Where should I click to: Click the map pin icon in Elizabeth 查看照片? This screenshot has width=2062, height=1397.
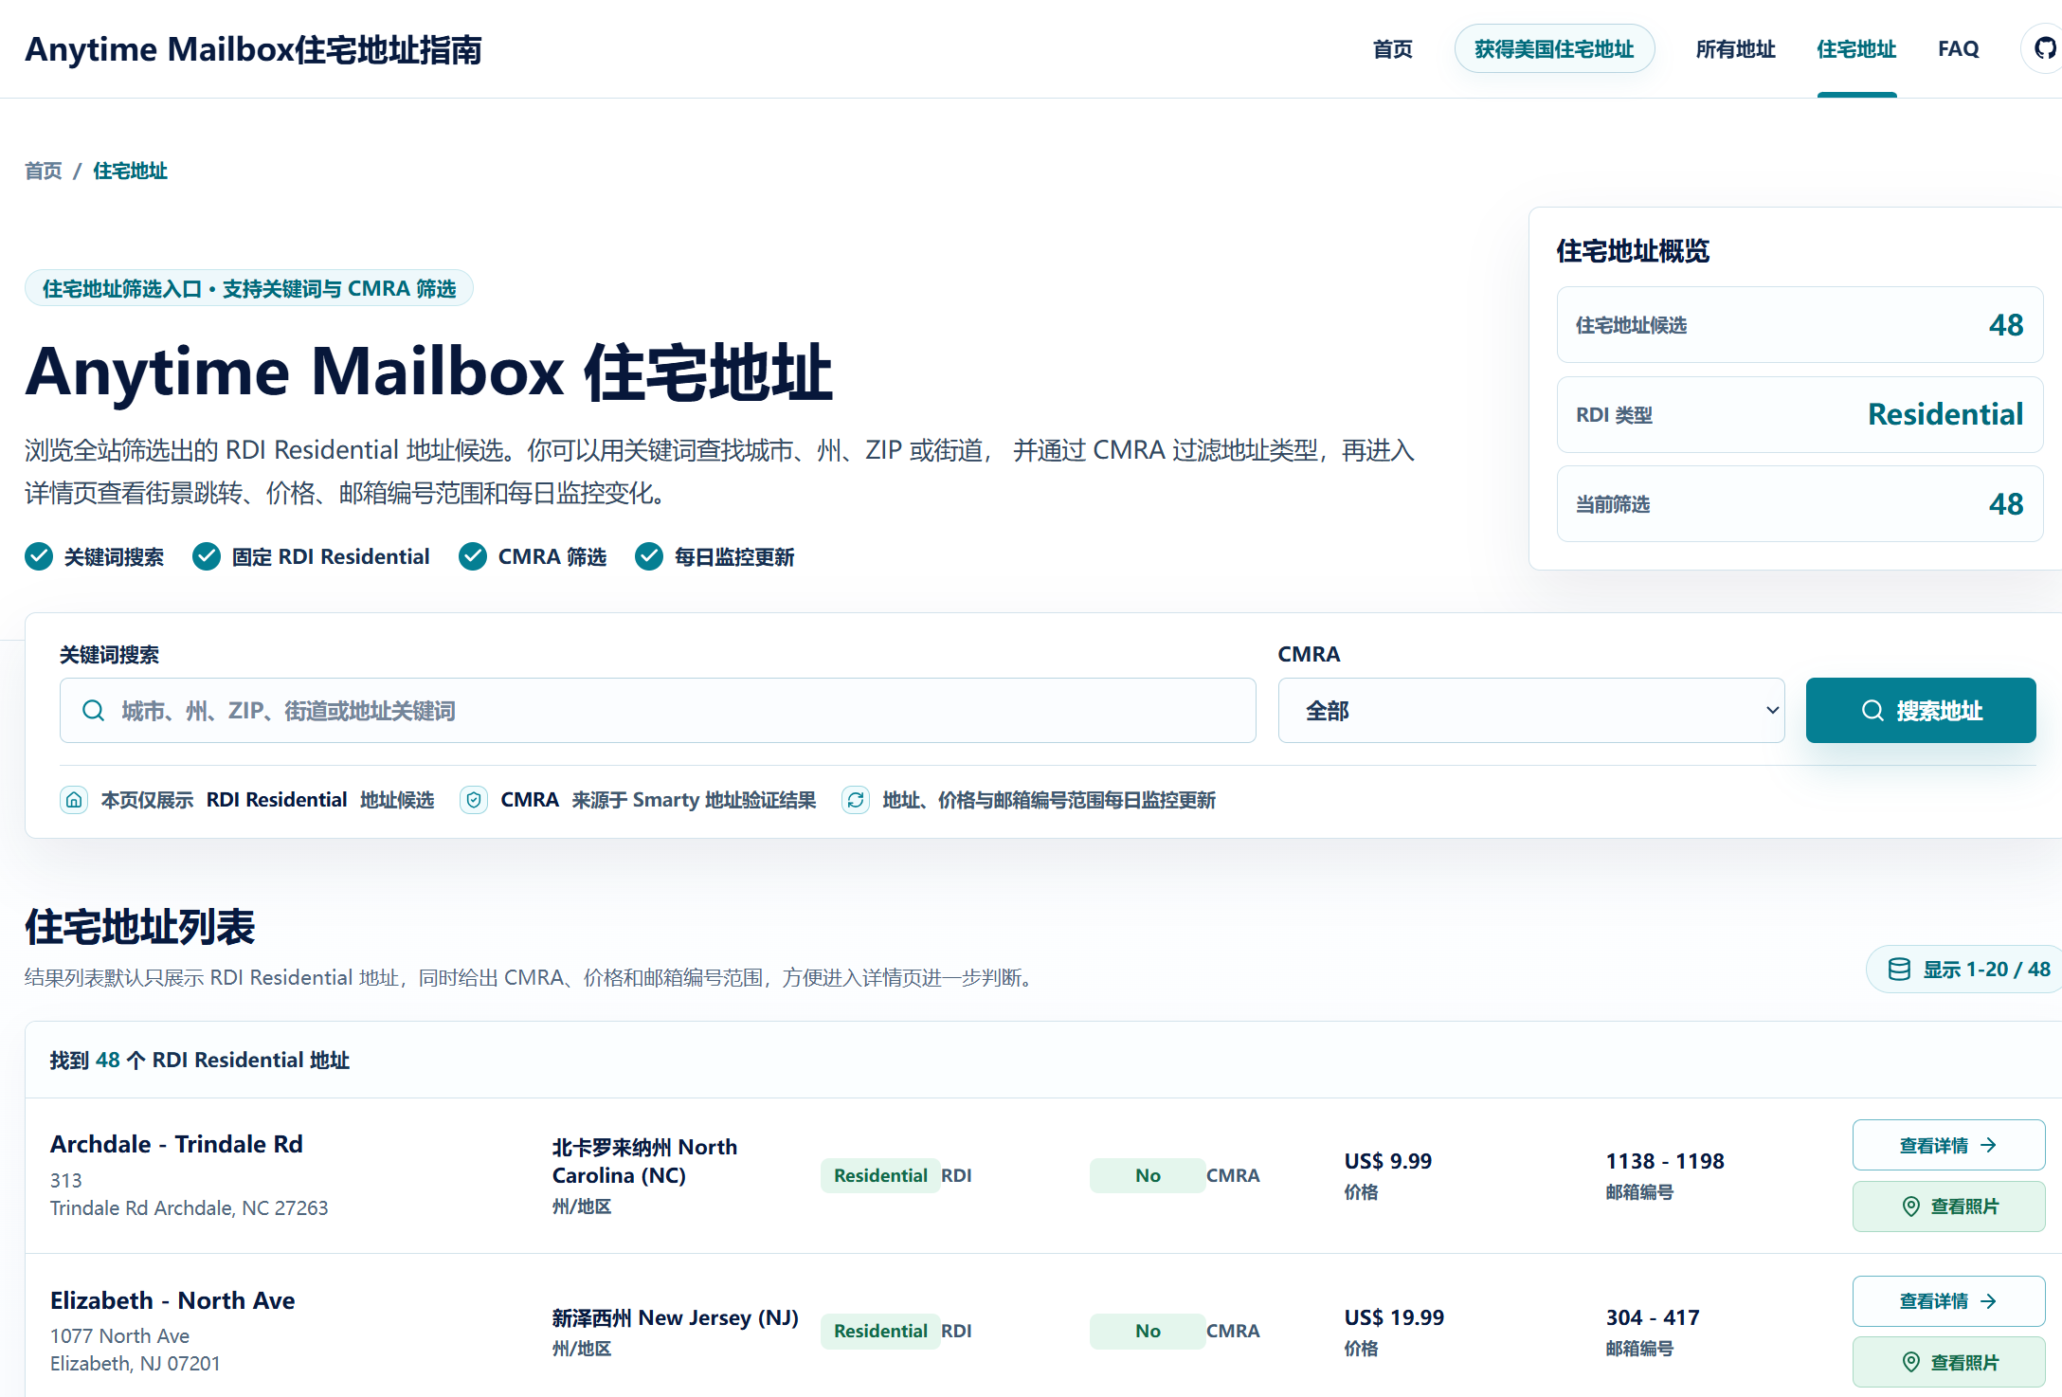(1911, 1362)
